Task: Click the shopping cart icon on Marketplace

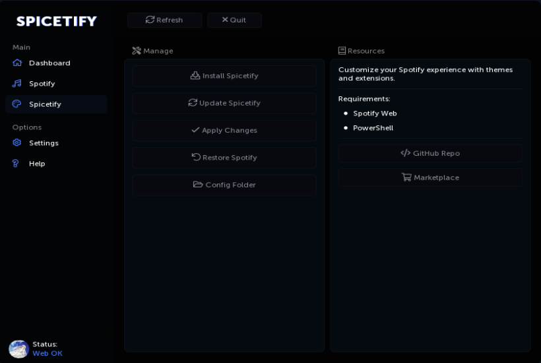Action: point(406,177)
